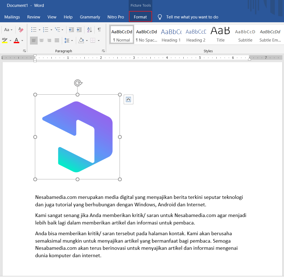Click the Line and Paragraph Spacing icon
Viewport: 284px width, 277px height.
67,41
